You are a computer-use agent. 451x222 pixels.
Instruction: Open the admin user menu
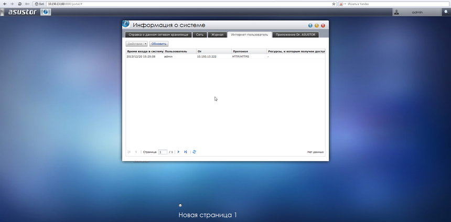point(417,12)
